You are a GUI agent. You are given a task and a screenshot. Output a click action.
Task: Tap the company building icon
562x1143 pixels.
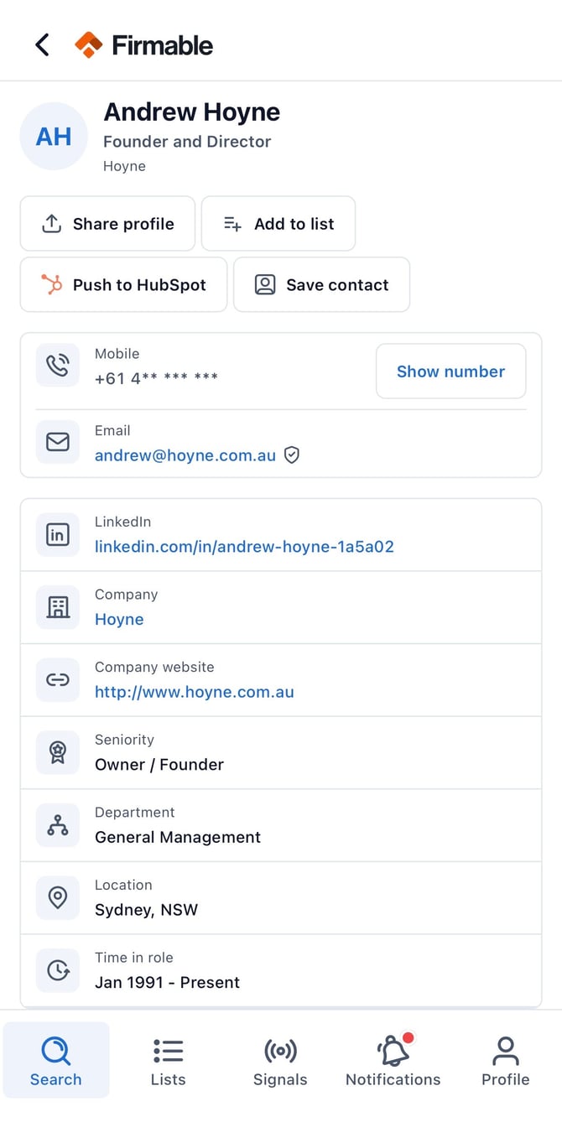pyautogui.click(x=58, y=607)
